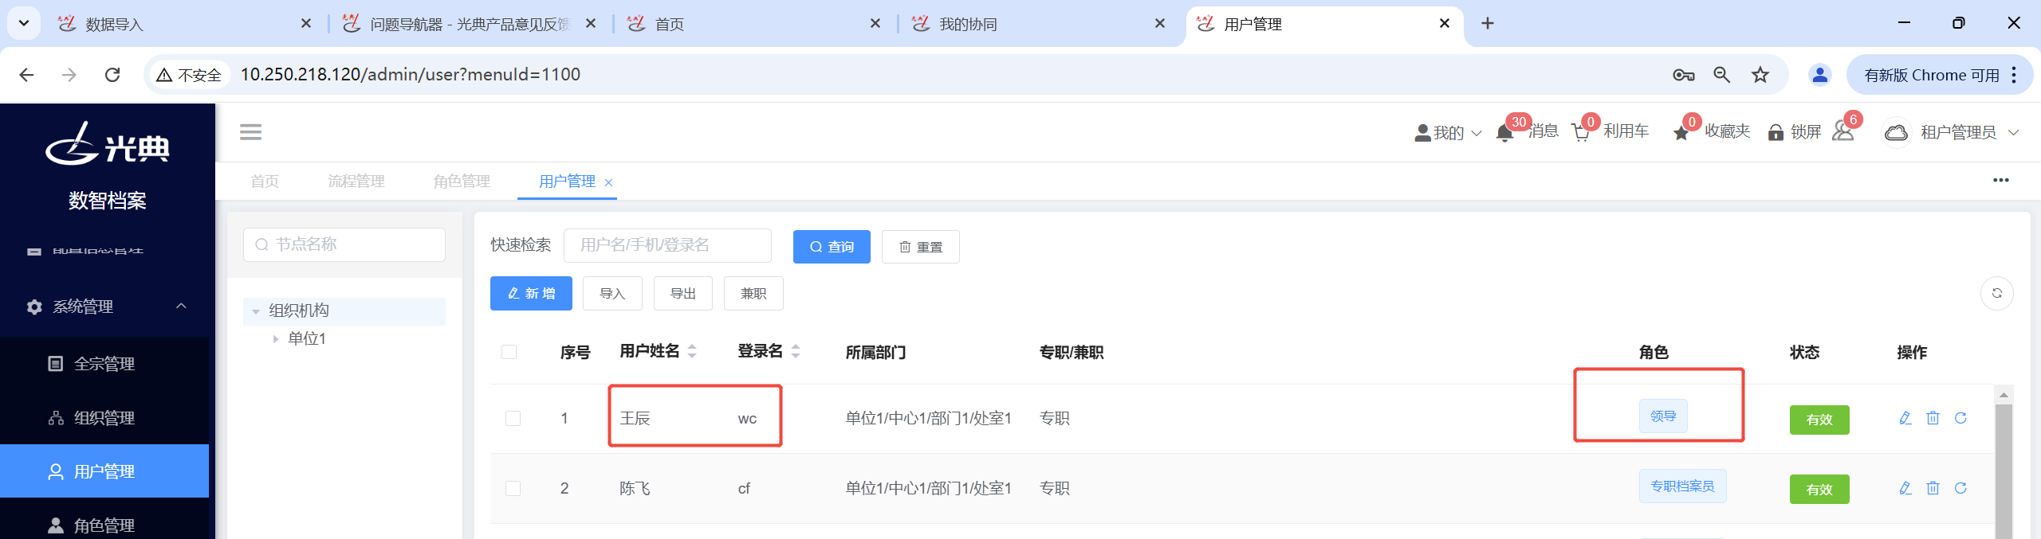Click the 领导 role tag for 王辰
The image size is (2041, 539).
pyautogui.click(x=1663, y=416)
